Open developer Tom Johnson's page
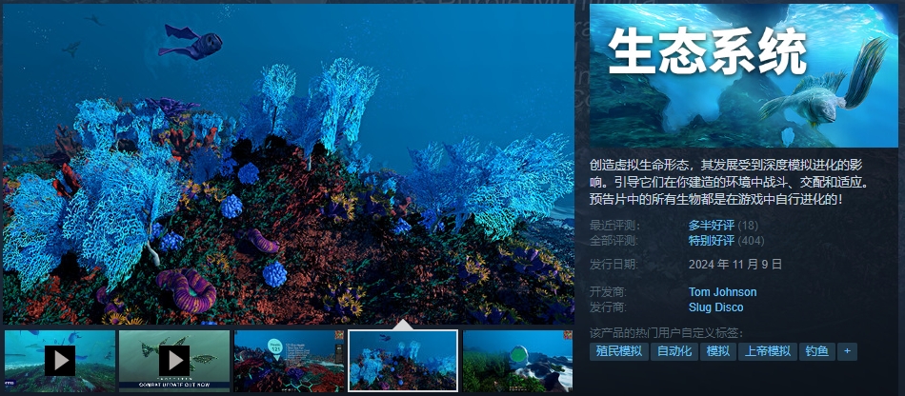 tap(722, 291)
